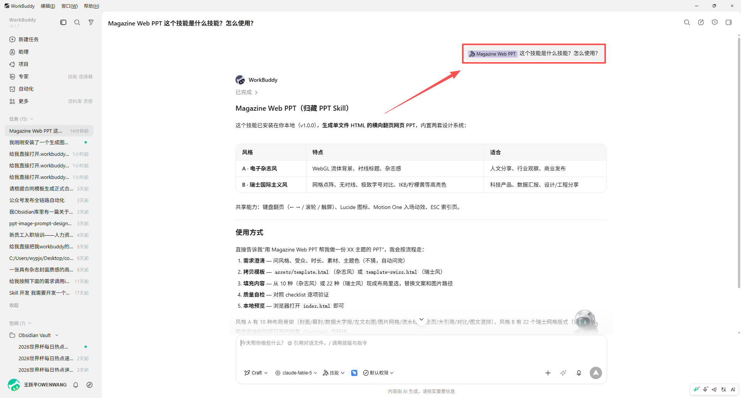
Task: Click the blue bird icon in the input toolbar
Action: [x=354, y=373]
